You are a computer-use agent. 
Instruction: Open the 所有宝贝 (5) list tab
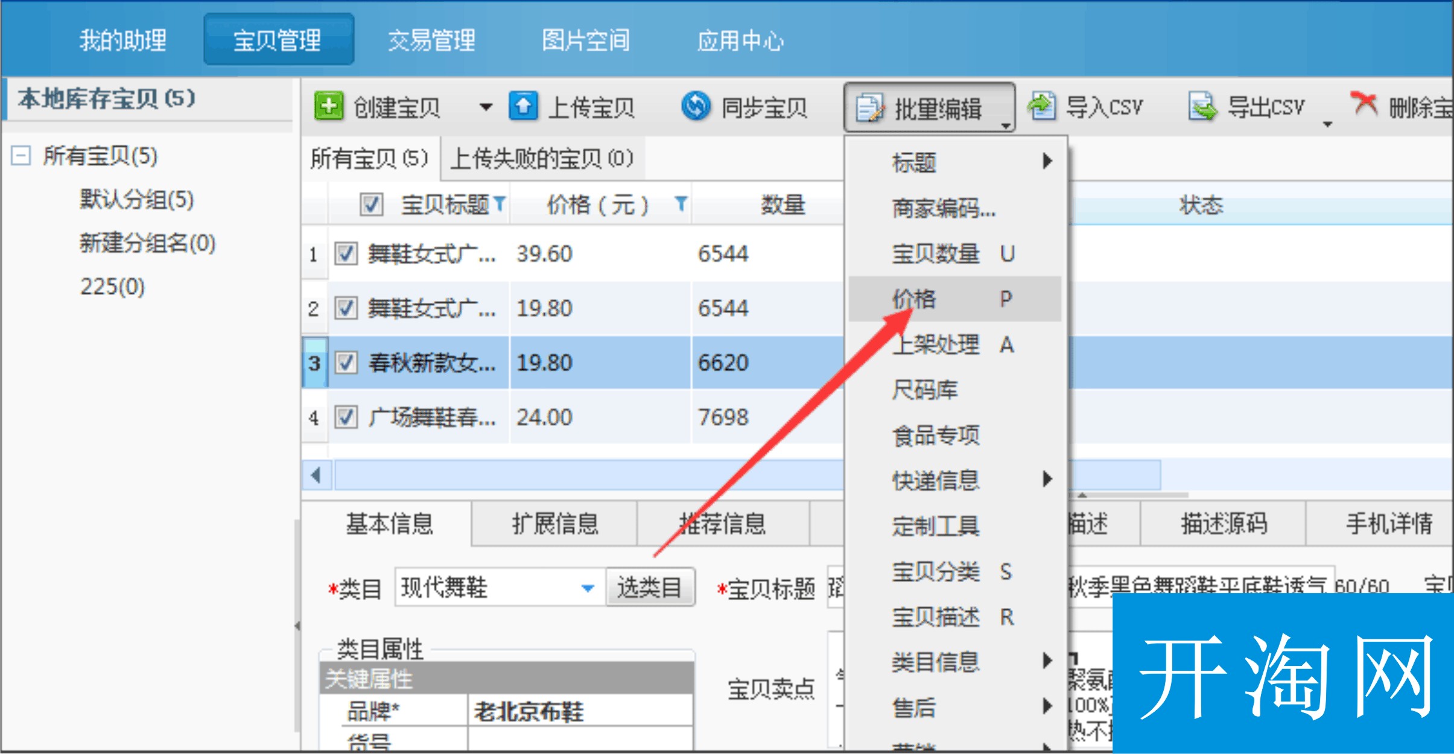click(x=370, y=159)
